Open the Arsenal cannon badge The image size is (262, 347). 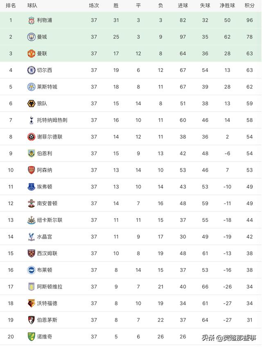coord(31,170)
